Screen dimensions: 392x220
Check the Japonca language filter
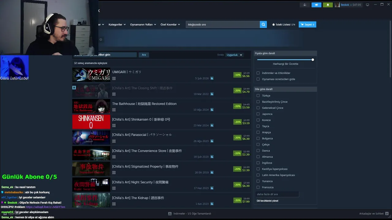pos(258,114)
